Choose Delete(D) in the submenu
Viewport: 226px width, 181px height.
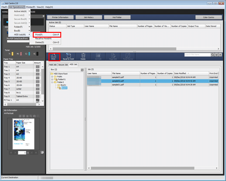pos(45,42)
